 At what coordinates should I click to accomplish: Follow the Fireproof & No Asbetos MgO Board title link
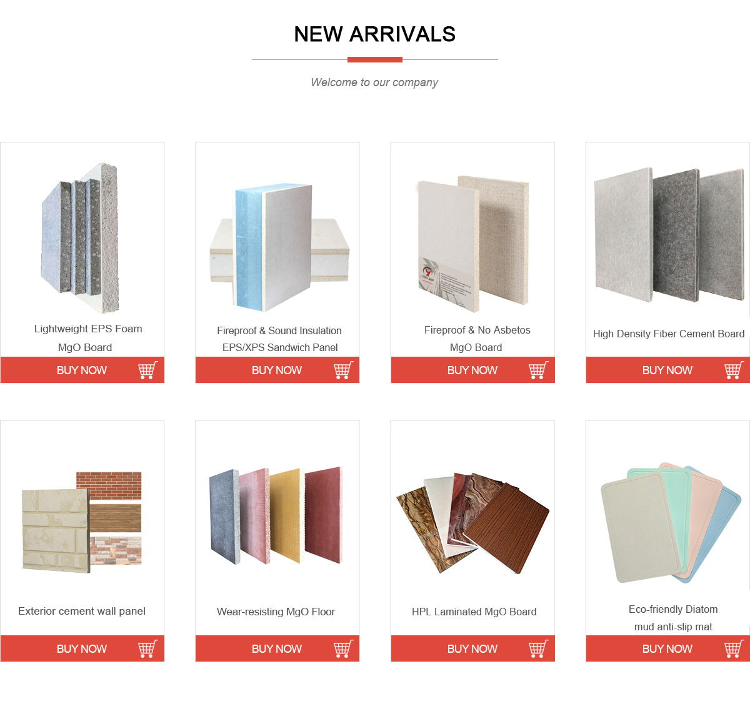point(477,339)
